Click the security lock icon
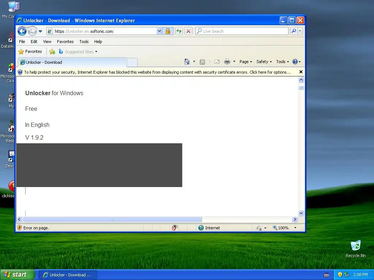The height and width of the screenshot is (280, 374). click(x=168, y=31)
